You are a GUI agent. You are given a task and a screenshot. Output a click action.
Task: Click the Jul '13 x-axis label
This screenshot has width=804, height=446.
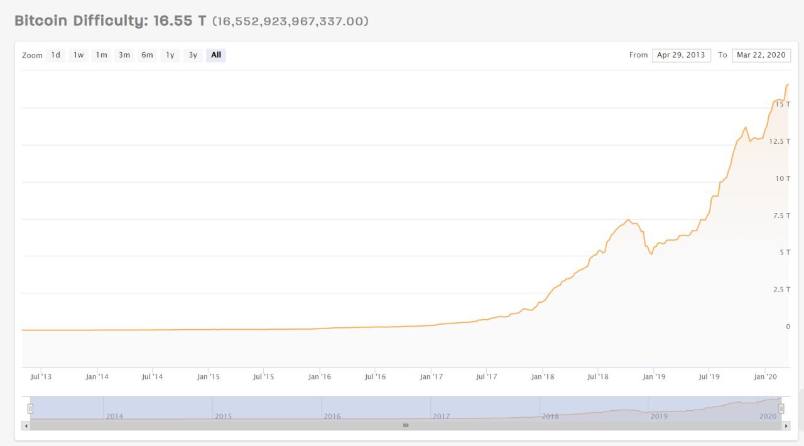pos(41,377)
